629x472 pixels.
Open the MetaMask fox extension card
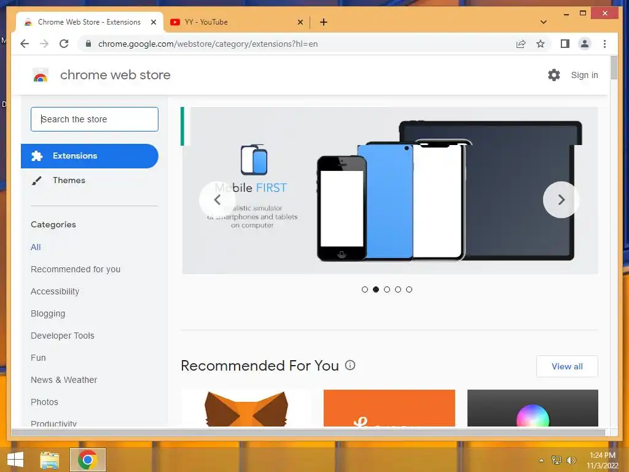coord(246,408)
